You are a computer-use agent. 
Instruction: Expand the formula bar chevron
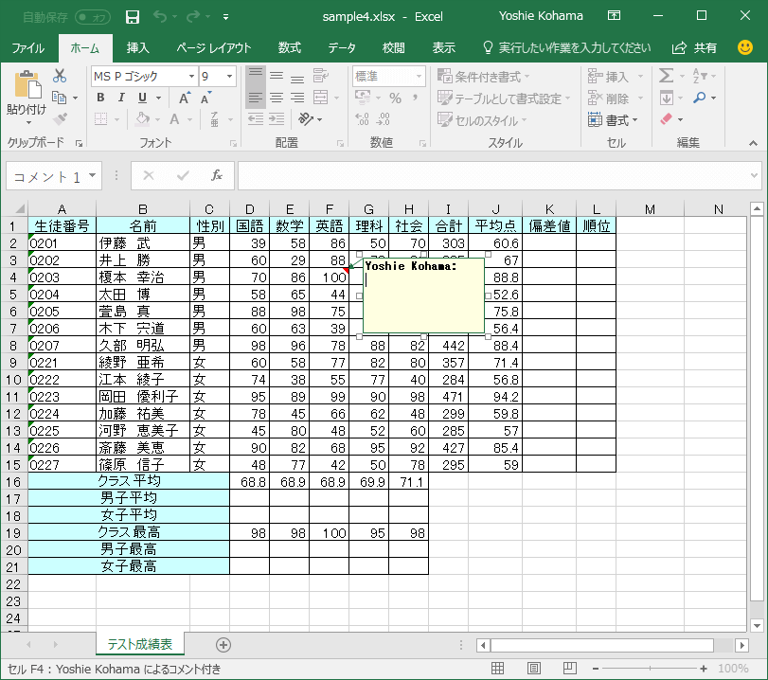point(754,175)
